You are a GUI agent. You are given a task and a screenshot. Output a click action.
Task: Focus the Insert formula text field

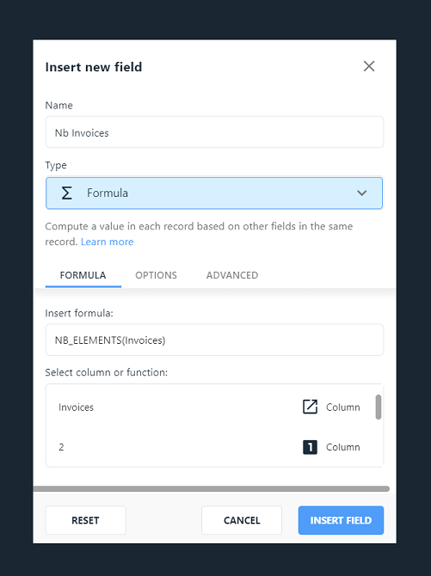214,340
